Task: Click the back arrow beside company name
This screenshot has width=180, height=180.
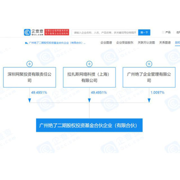Action: tap(27, 43)
